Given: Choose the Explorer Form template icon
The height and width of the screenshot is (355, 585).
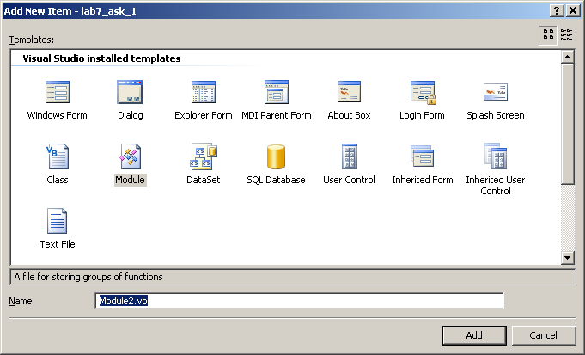Looking at the screenshot, I should coord(204,92).
